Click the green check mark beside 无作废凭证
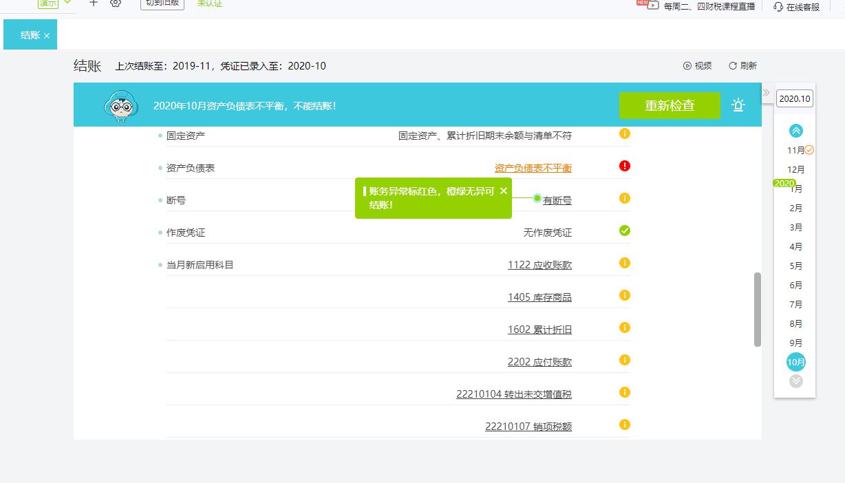The width and height of the screenshot is (845, 483). (x=623, y=230)
